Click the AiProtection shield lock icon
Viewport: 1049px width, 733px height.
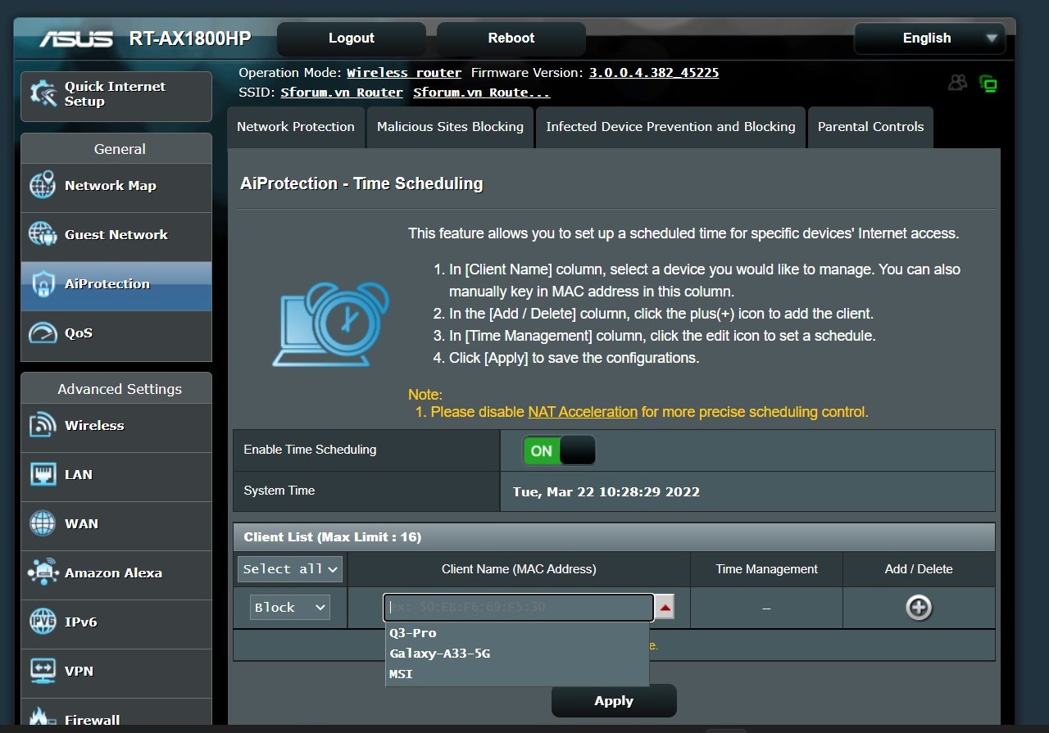[43, 284]
